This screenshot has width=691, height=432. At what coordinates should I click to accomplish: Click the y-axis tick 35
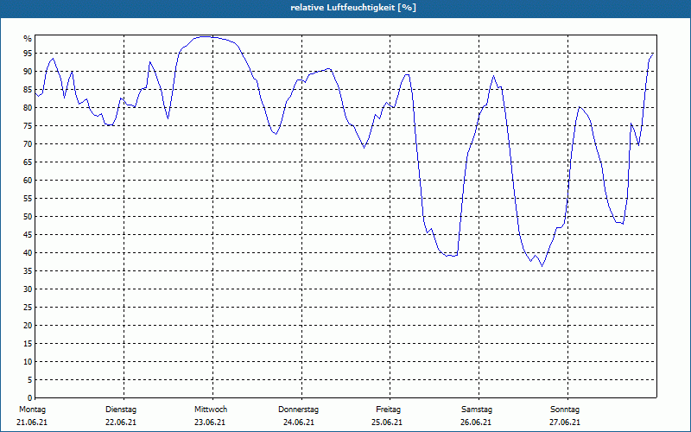coord(28,271)
